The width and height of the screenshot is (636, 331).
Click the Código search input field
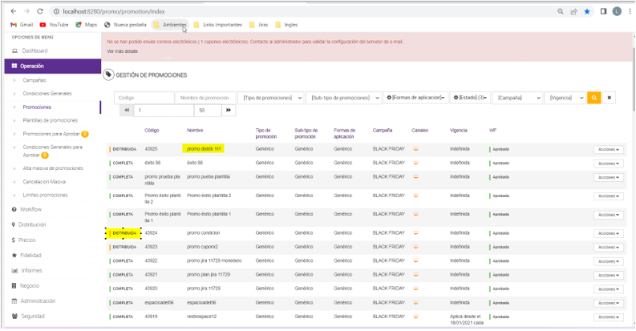pyautogui.click(x=144, y=98)
